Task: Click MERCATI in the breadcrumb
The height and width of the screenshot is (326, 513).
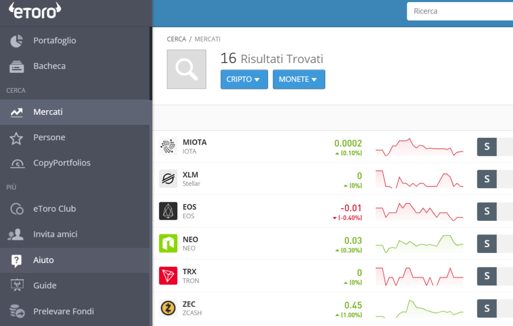Action: tap(207, 39)
